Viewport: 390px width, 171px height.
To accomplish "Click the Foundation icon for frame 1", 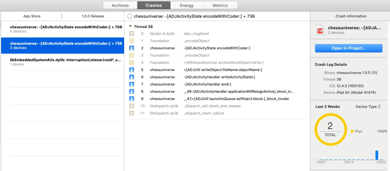I will pos(131,41).
